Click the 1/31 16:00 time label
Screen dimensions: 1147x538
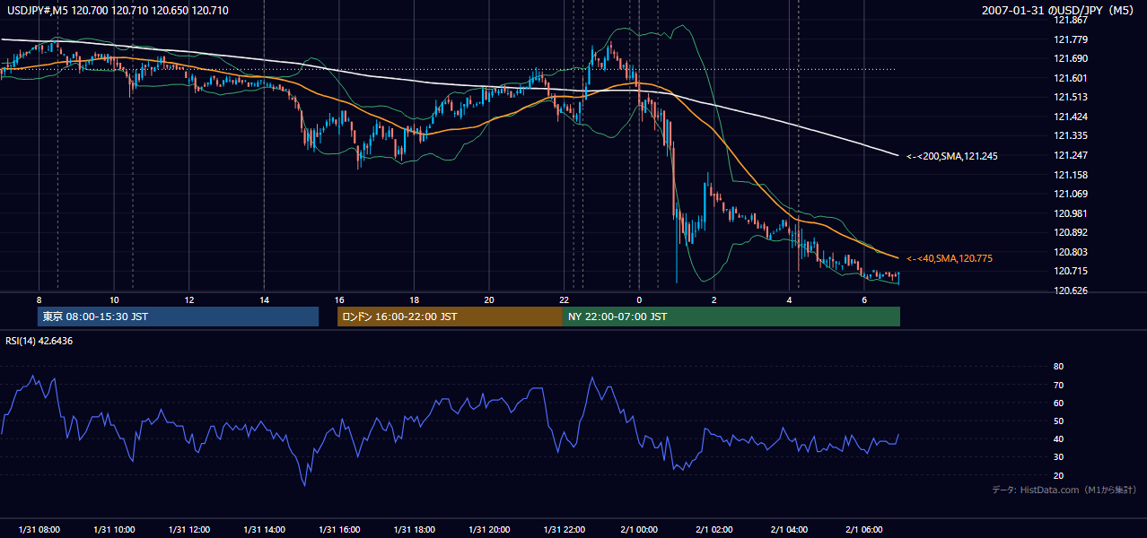339,530
